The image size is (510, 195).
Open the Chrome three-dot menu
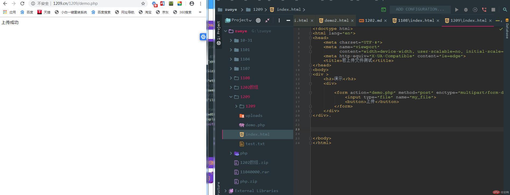coord(200,3)
